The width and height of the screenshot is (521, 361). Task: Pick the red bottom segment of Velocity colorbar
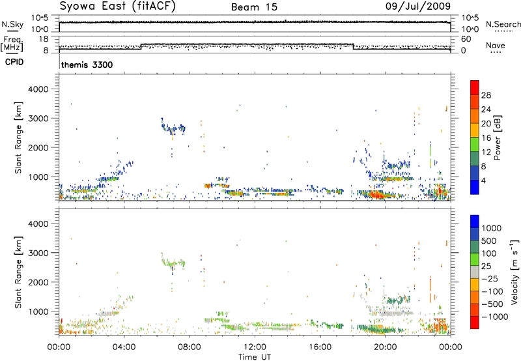pos(475,323)
